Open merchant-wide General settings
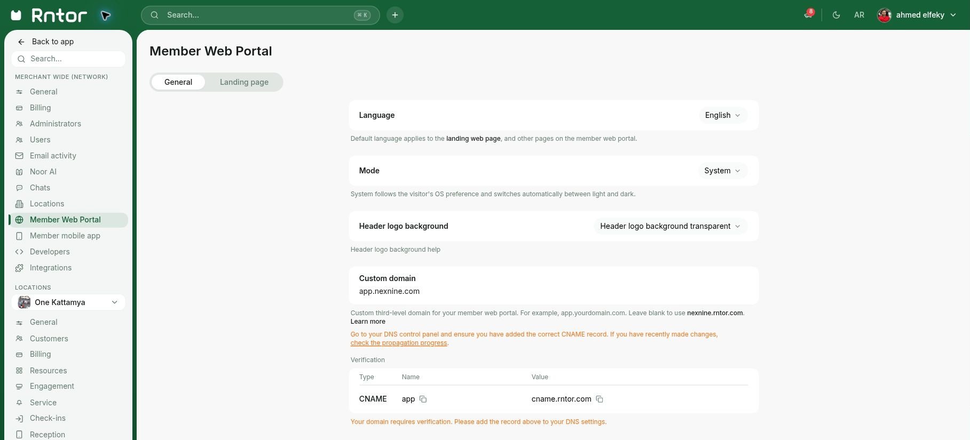 point(68,92)
